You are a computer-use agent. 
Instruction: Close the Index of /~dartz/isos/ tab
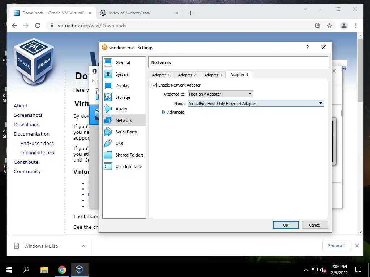[x=176, y=13]
